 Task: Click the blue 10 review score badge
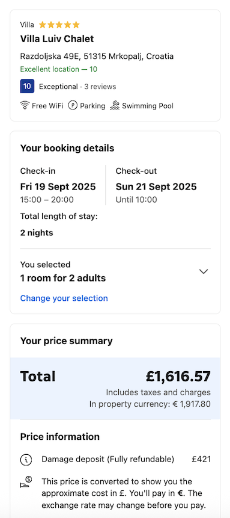[27, 86]
